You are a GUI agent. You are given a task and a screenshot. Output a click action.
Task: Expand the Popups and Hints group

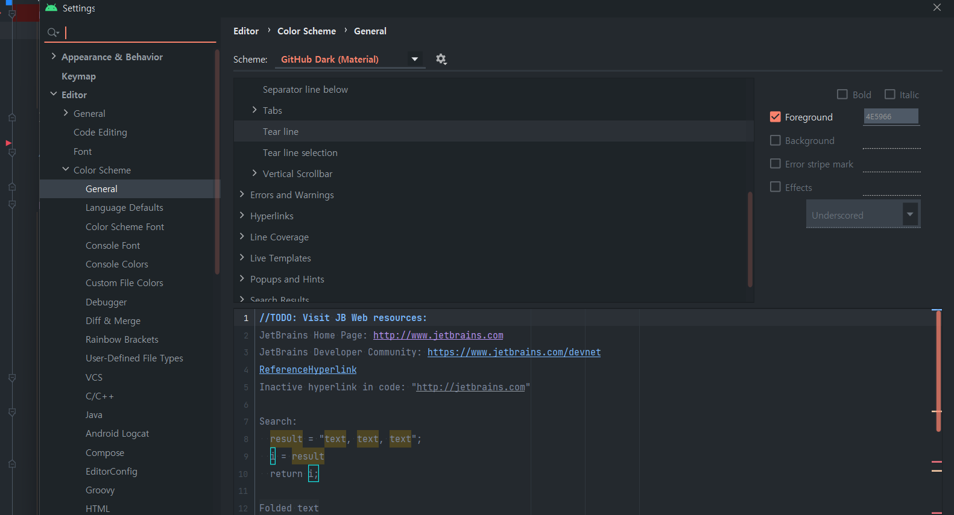pos(242,278)
